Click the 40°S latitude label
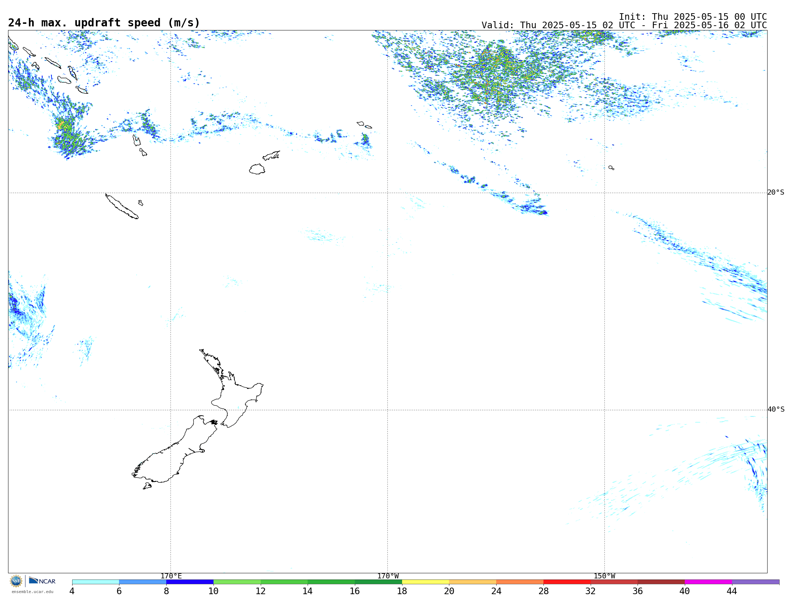Viewport: 791px width, 596px height. pos(776,409)
